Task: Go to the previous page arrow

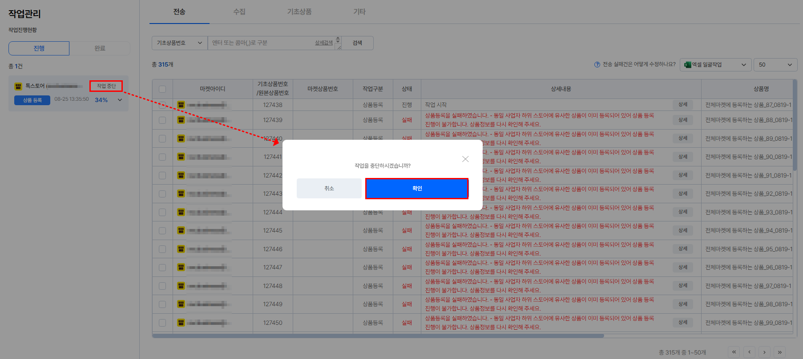Action: point(749,352)
